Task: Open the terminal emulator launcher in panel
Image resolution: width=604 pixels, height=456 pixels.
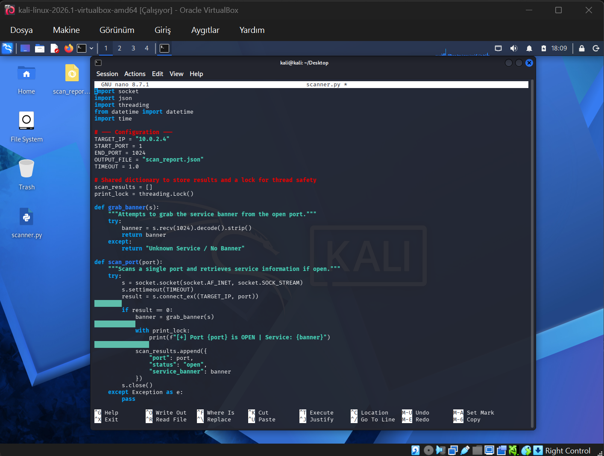Action: pos(82,48)
